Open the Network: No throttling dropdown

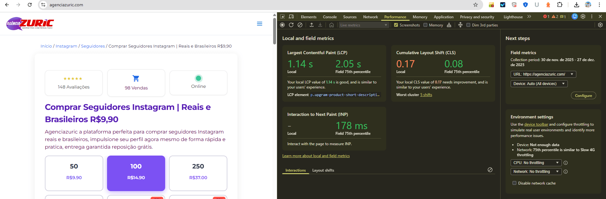click(536, 172)
